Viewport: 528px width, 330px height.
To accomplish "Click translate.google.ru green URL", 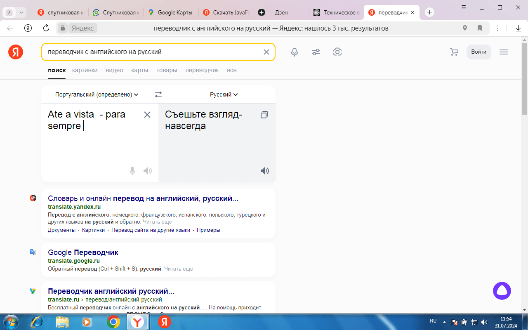I will point(74,261).
